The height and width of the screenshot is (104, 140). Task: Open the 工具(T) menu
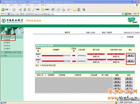(x=36, y=5)
